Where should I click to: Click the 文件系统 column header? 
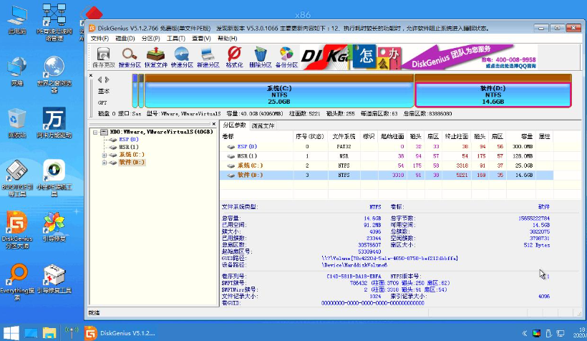pos(344,136)
